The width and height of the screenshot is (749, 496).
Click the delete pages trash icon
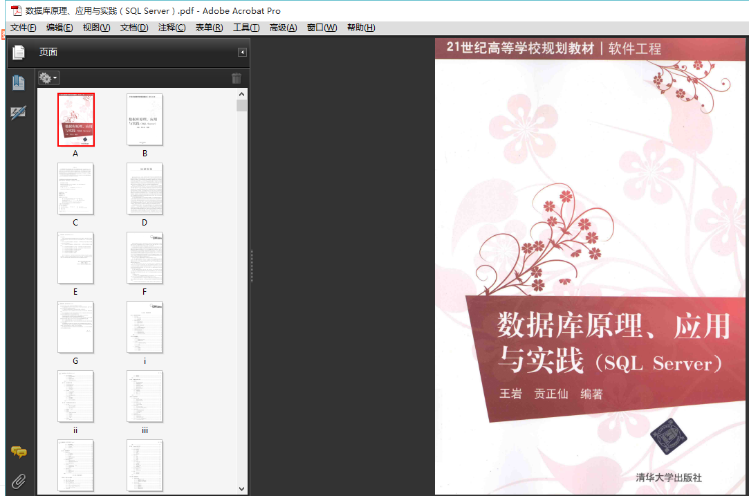click(237, 78)
